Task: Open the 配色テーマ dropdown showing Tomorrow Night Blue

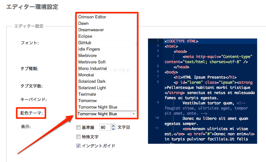Action: click(106, 114)
